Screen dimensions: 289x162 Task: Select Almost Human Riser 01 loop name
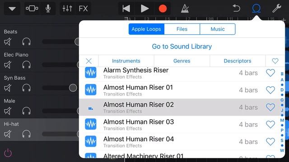click(138, 87)
